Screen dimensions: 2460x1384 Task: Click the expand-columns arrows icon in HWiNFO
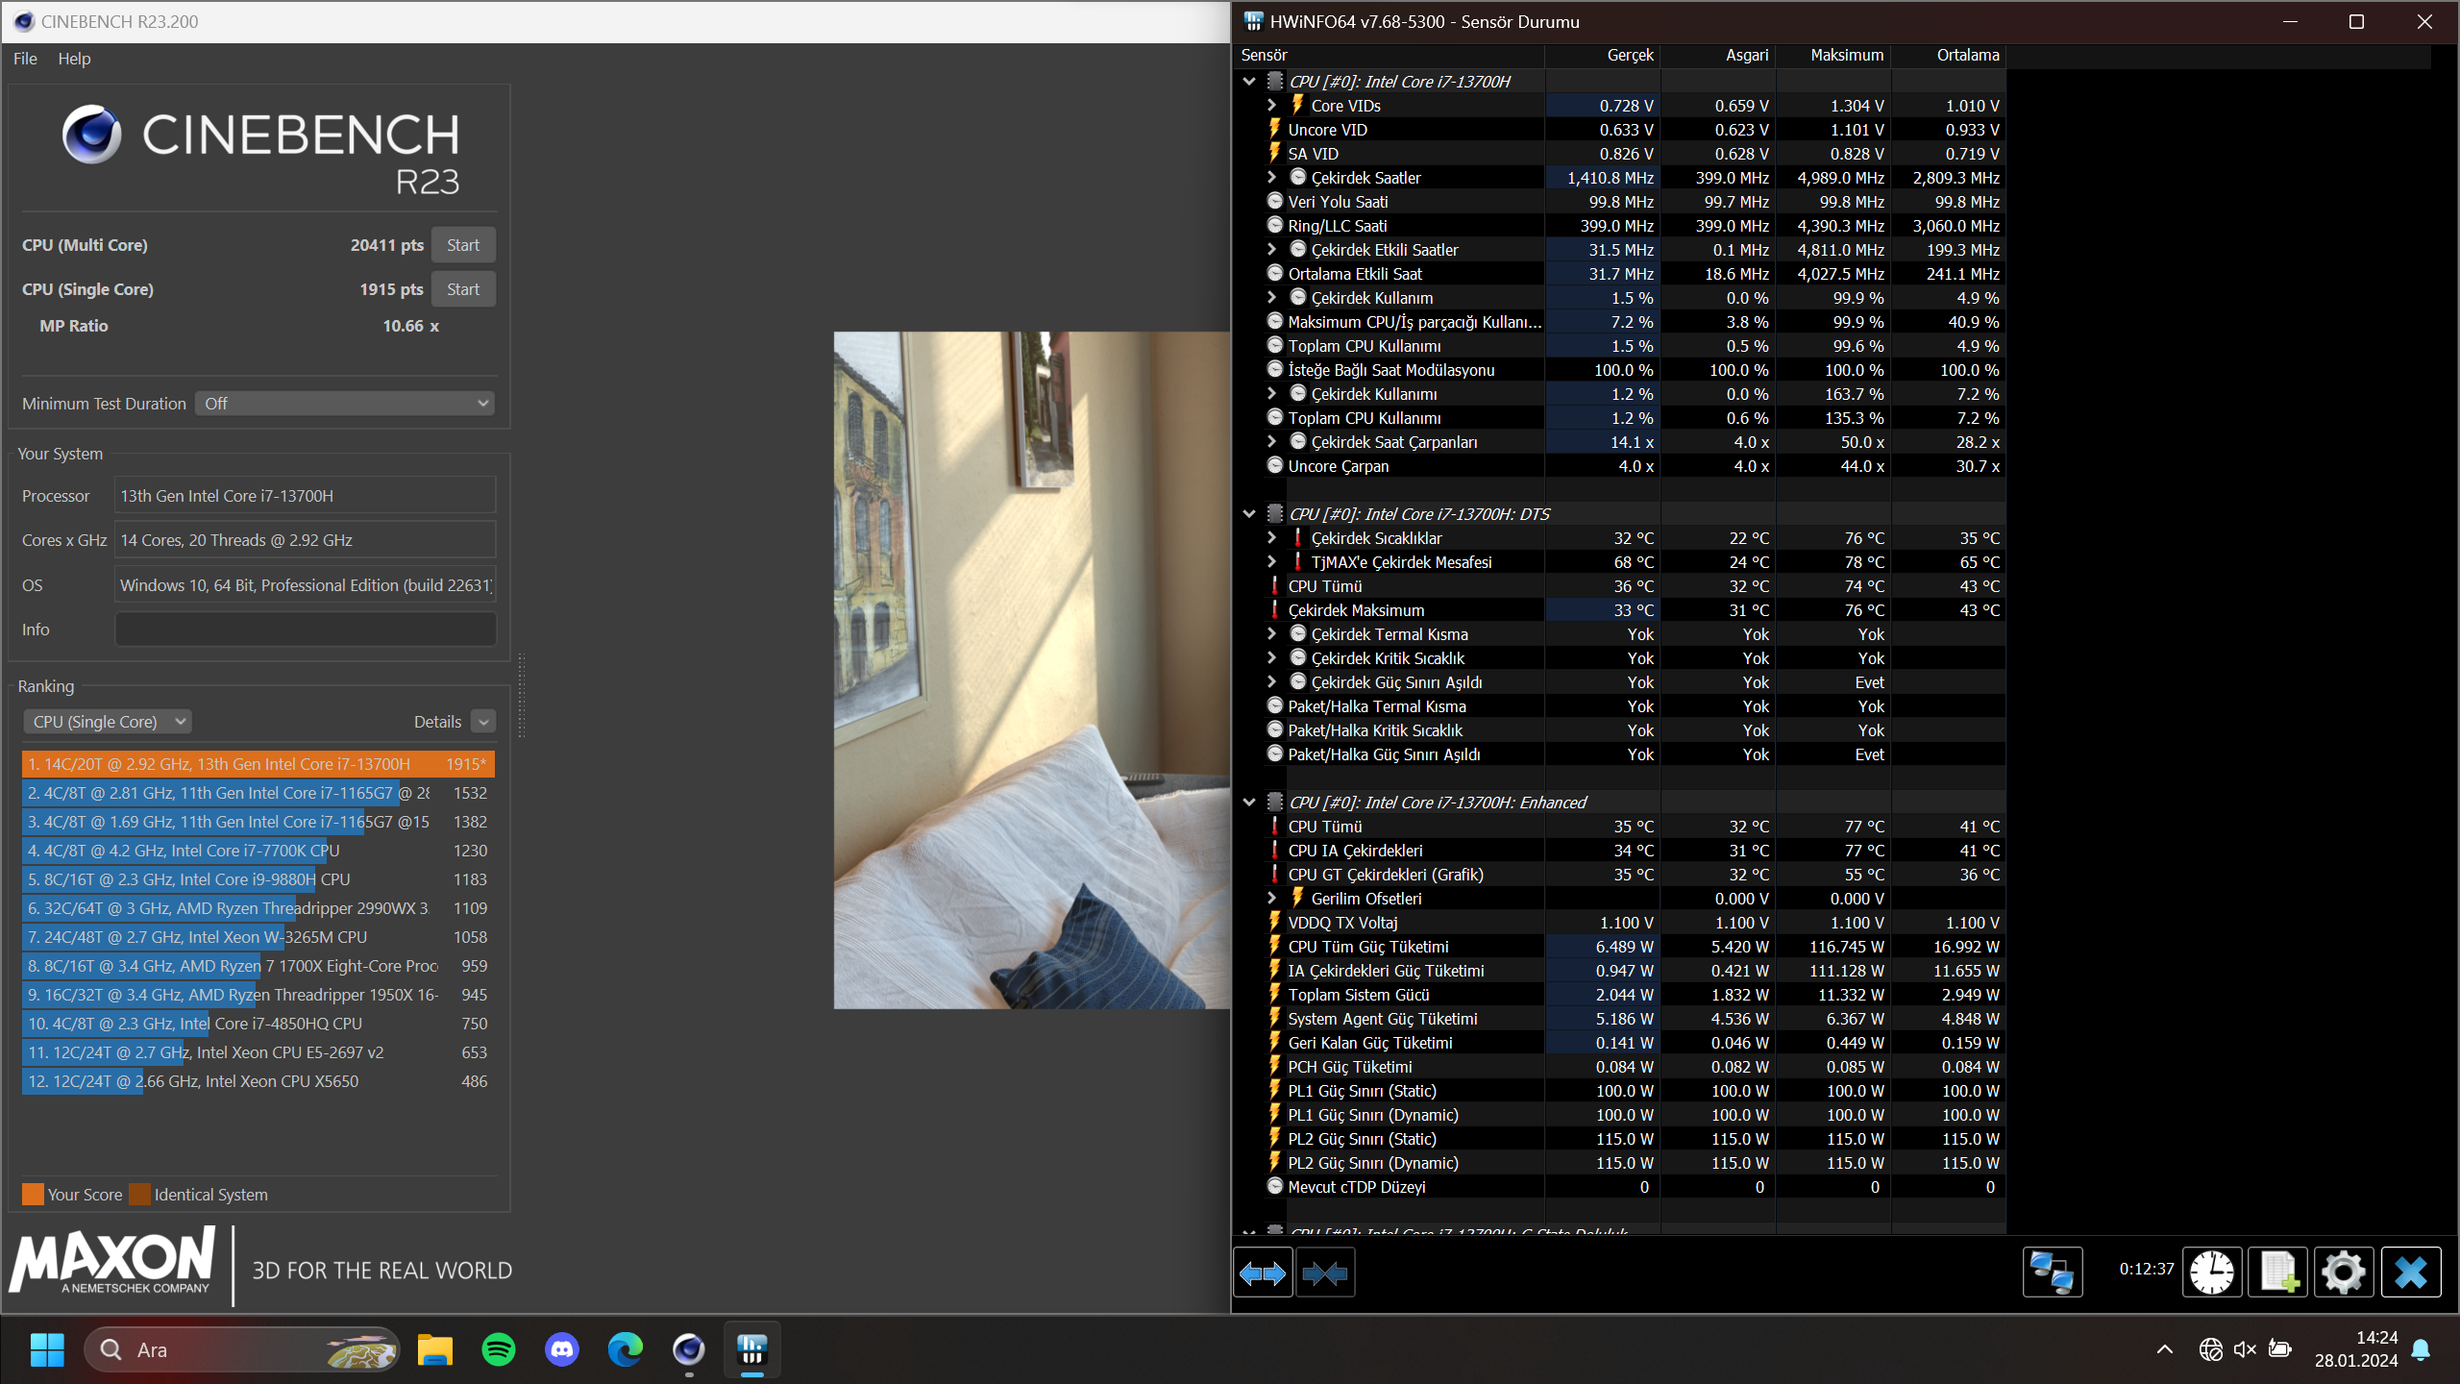(x=1263, y=1273)
